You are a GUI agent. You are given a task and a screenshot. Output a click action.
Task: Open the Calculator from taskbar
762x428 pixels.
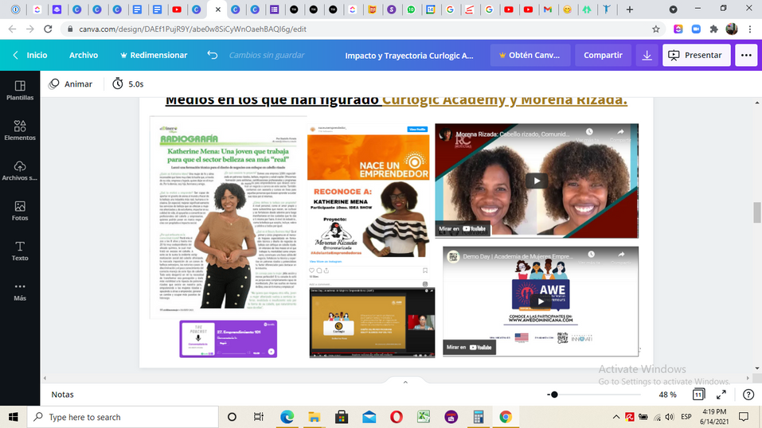click(479, 417)
